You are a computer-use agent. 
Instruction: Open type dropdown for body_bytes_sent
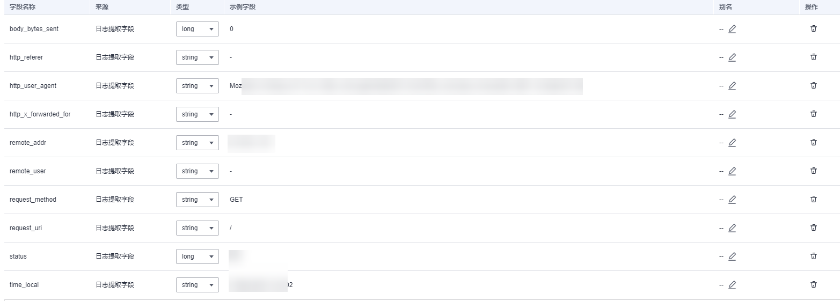pyautogui.click(x=198, y=29)
